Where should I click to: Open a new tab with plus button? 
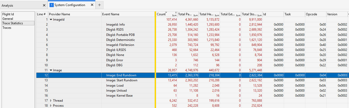99,5
